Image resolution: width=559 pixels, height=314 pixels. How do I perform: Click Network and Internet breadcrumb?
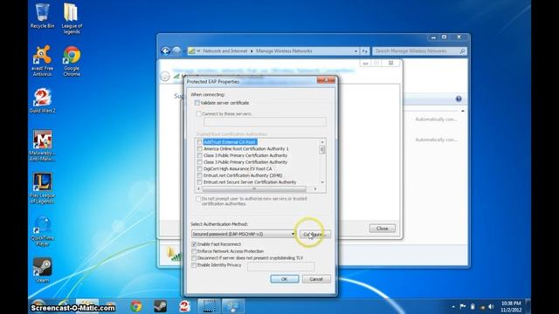(225, 51)
